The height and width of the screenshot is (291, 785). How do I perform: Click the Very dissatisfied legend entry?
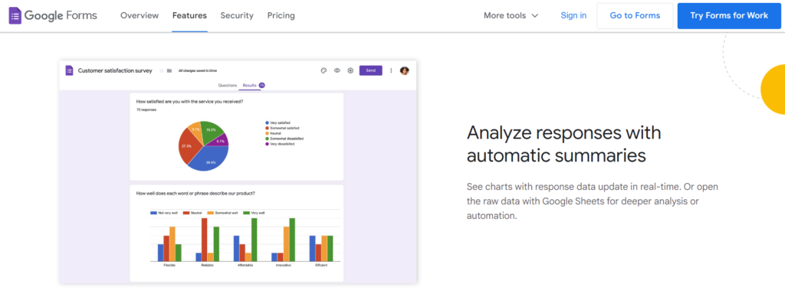(x=280, y=143)
